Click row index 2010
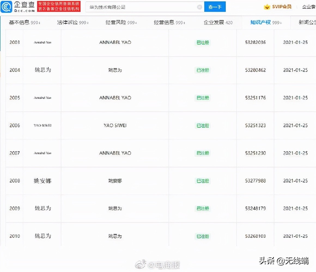Viewport: 316px width, 272px height. pos(15,236)
